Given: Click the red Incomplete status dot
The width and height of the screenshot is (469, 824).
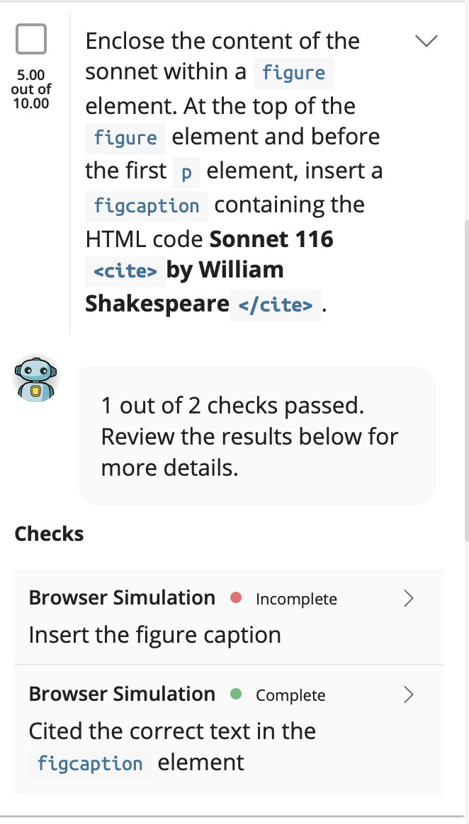Looking at the screenshot, I should point(237,598).
